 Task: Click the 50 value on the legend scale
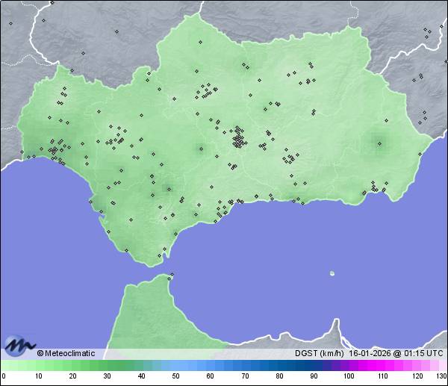click(x=176, y=376)
